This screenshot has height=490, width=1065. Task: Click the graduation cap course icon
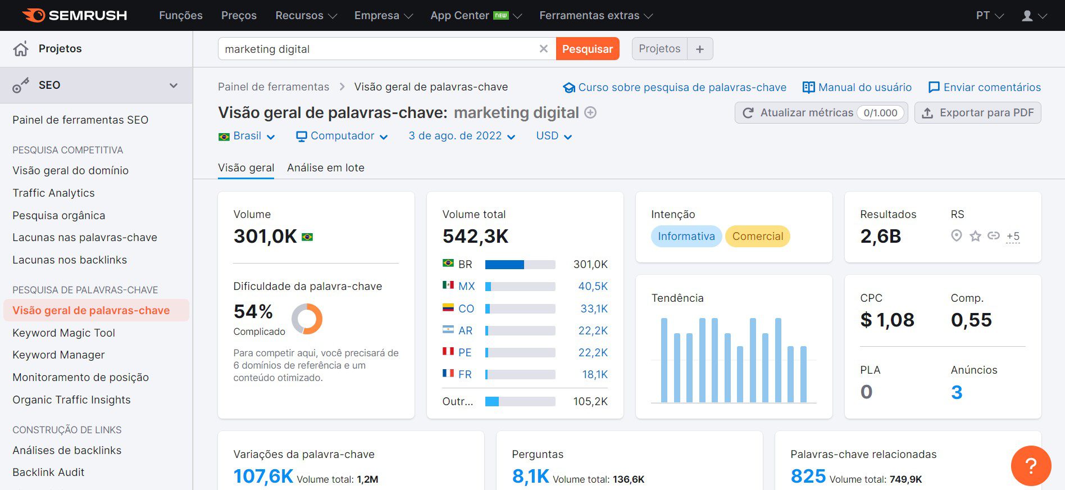click(x=569, y=88)
